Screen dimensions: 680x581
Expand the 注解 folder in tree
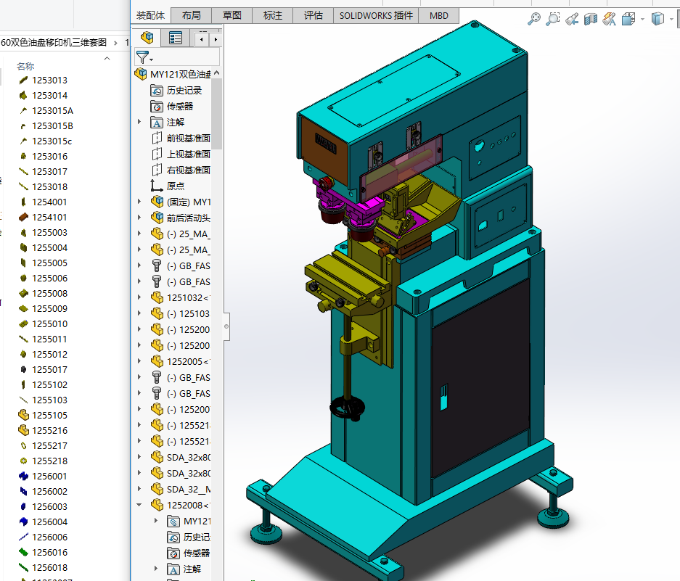pos(139,122)
